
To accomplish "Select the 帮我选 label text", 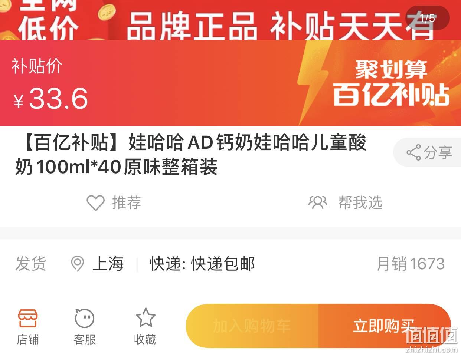I will tap(360, 203).
